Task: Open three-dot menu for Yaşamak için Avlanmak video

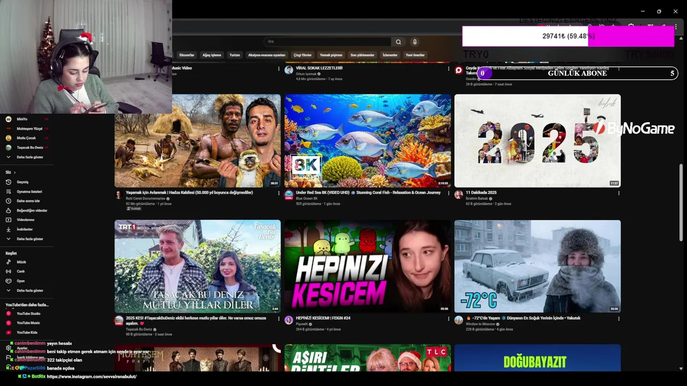Action: point(279,193)
